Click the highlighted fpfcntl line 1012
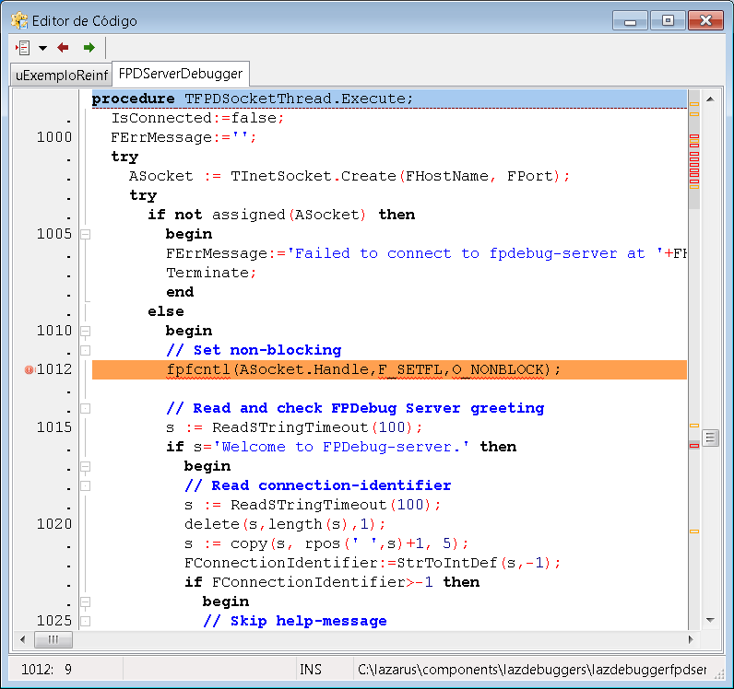The width and height of the screenshot is (734, 689). (389, 369)
